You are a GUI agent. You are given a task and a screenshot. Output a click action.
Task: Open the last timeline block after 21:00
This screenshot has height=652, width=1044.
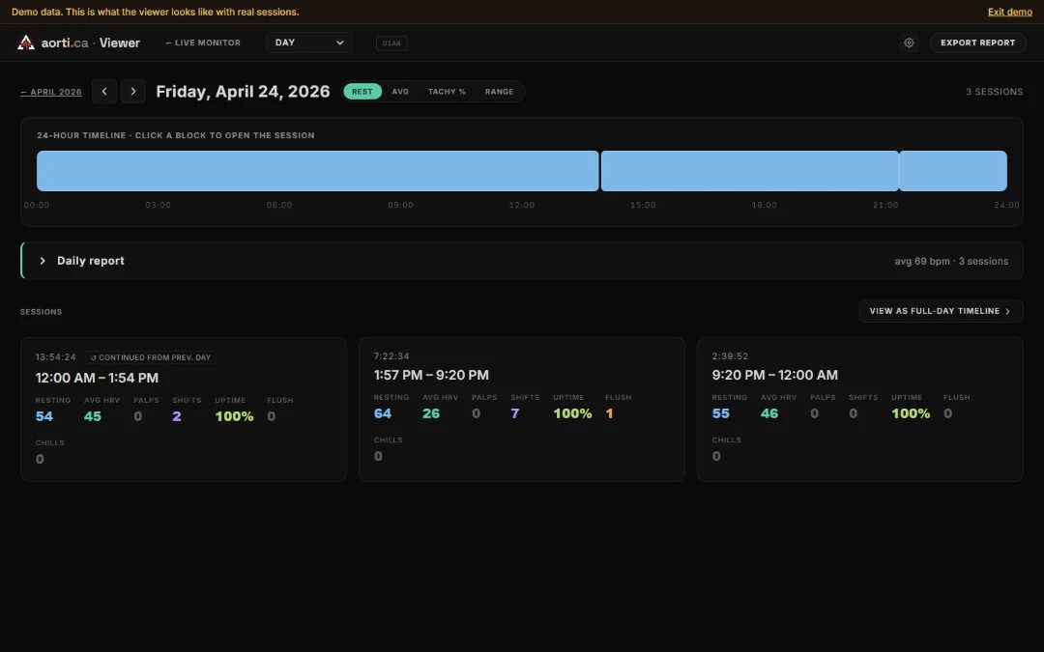click(x=953, y=171)
